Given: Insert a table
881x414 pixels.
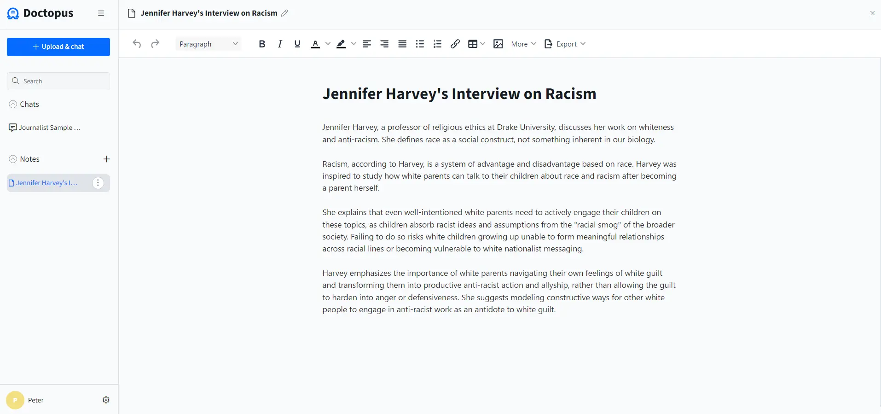Looking at the screenshot, I should [x=473, y=44].
